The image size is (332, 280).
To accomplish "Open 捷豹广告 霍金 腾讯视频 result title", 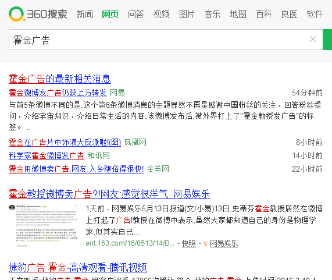I will (x=78, y=267).
